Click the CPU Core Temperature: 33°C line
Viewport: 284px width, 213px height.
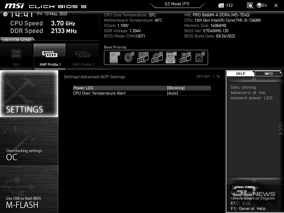130,15
